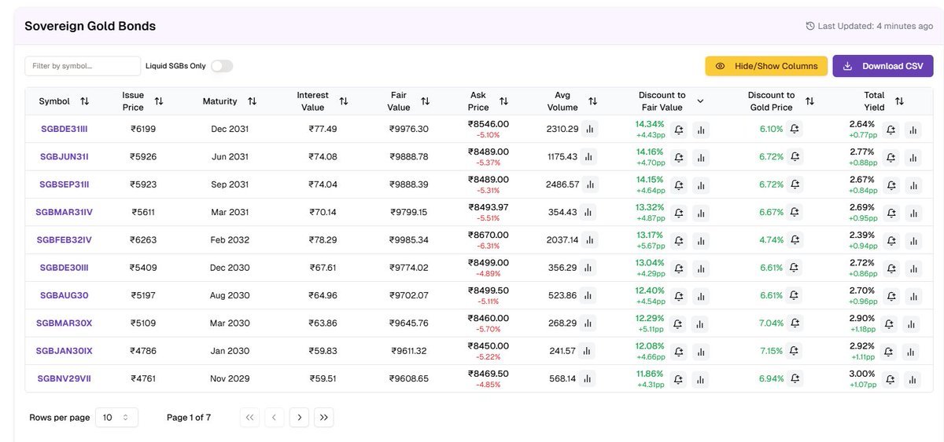Screen dimensions: 944x442
Task: Sort table by Maturity column
Action: tap(252, 101)
